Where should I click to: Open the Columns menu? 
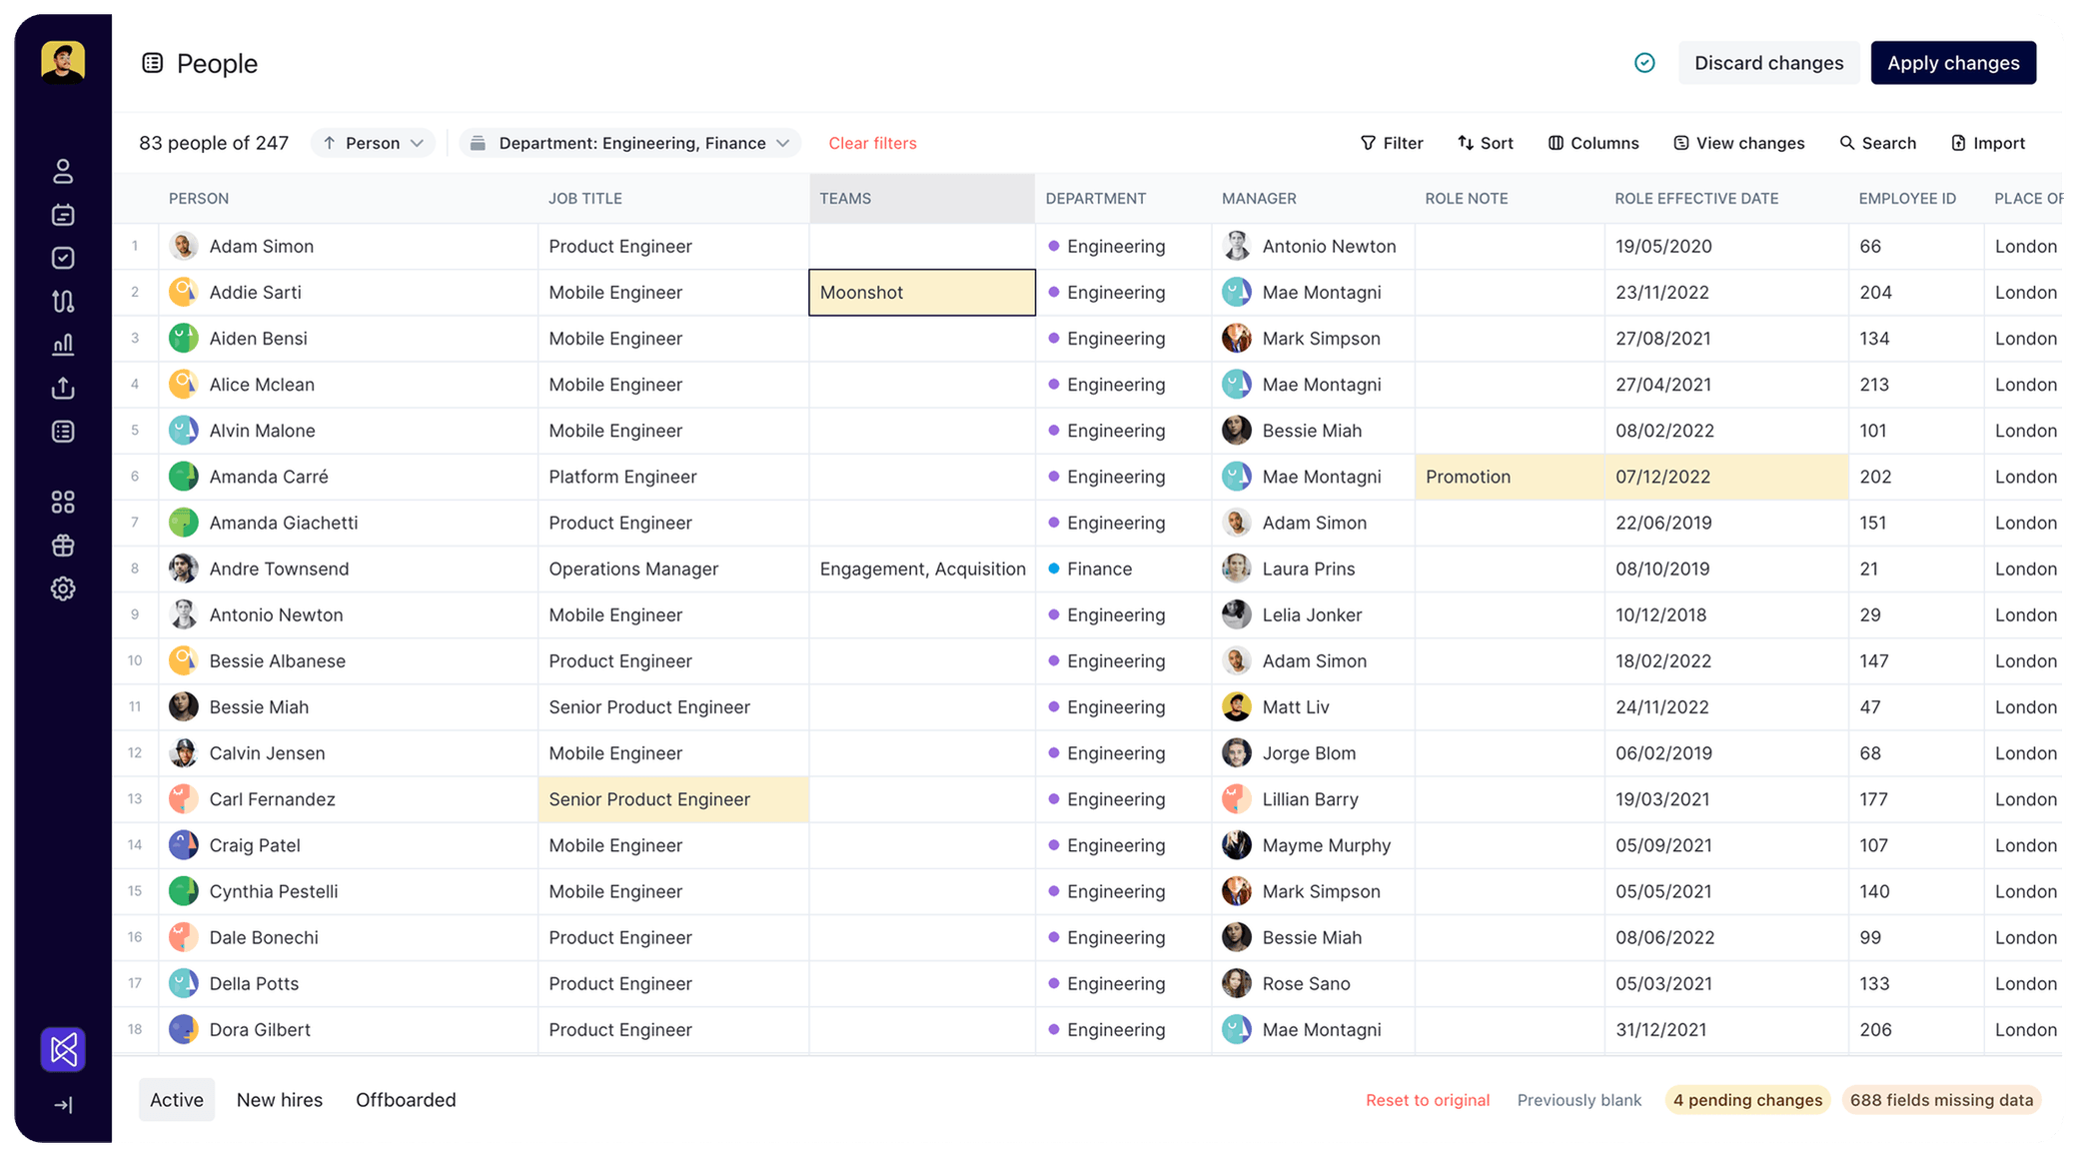[1593, 142]
